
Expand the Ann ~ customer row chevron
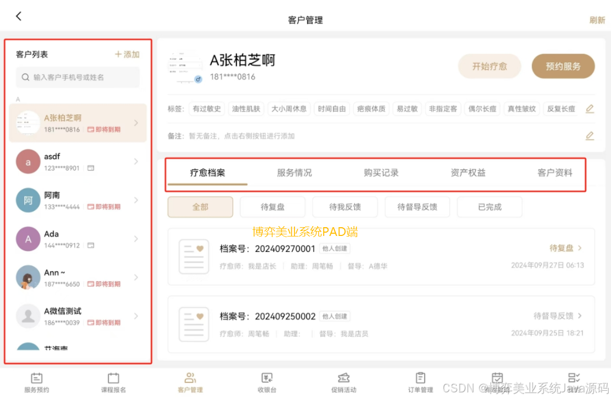(136, 277)
